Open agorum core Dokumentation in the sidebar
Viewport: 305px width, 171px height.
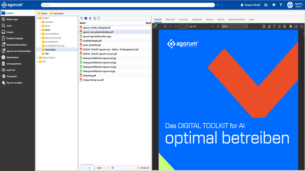click(17, 51)
